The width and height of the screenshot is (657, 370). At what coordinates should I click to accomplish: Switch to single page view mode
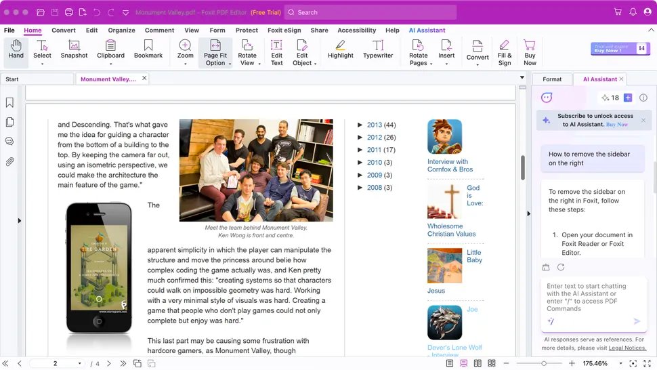[x=450, y=364]
